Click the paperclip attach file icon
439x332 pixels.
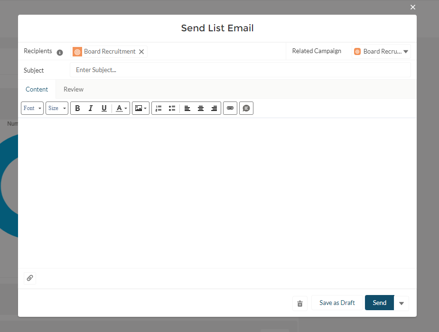click(30, 278)
